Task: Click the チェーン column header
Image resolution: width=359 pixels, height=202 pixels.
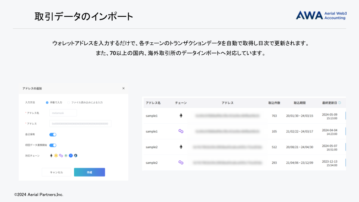Action: [181, 103]
